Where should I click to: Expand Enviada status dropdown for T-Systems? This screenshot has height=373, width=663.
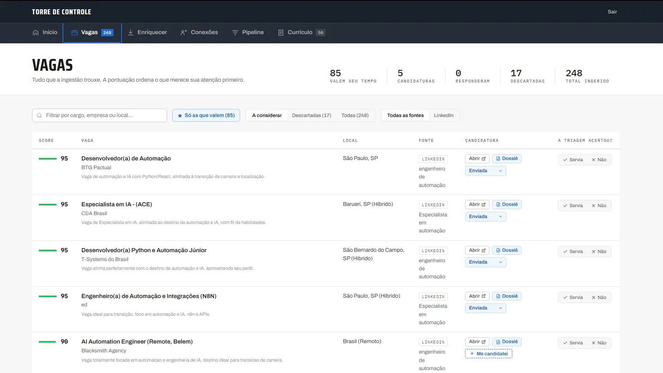[x=485, y=262]
